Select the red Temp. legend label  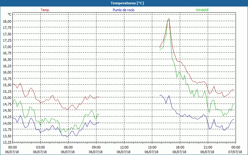point(45,10)
